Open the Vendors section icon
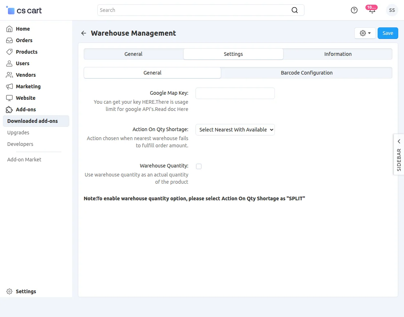 pyautogui.click(x=9, y=75)
